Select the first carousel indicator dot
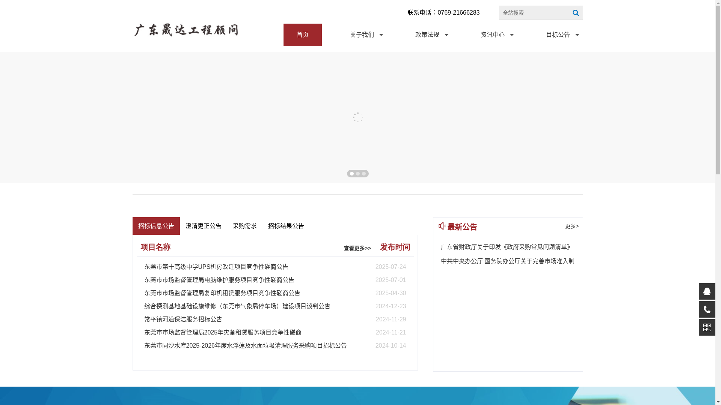Viewport: 721px width, 405px height. [351, 173]
